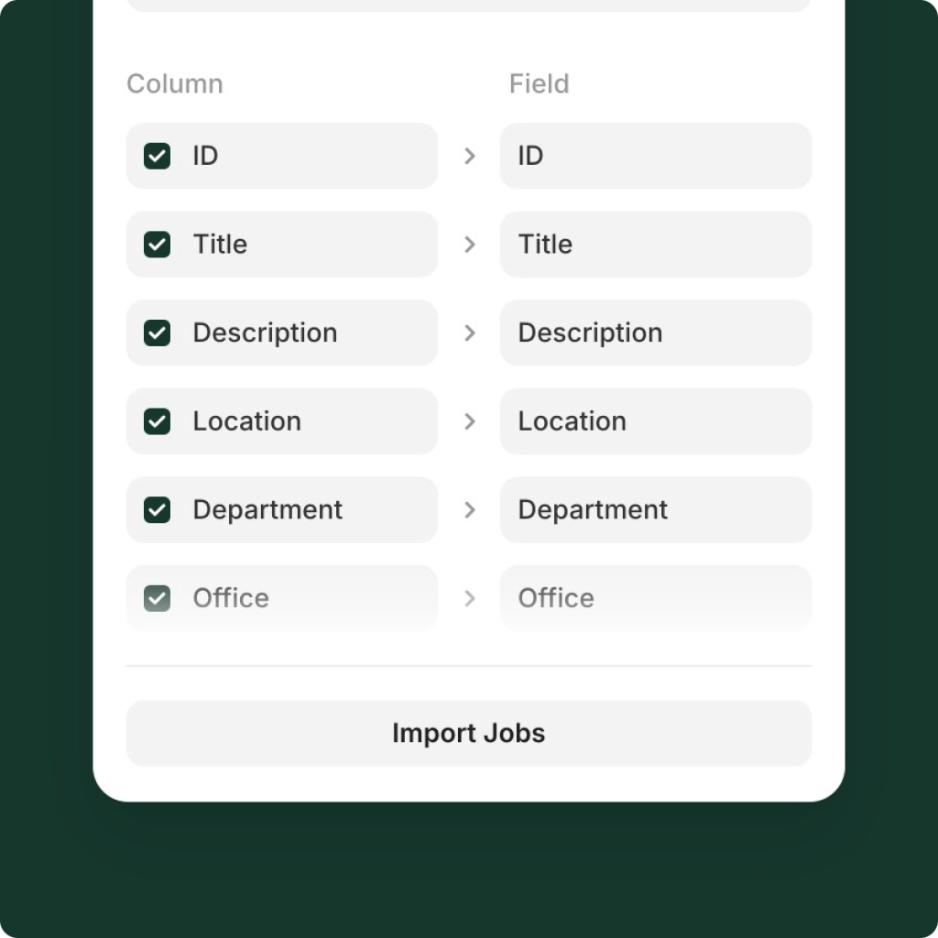
Task: Toggle the Description column checkbox
Action: pyautogui.click(x=157, y=333)
